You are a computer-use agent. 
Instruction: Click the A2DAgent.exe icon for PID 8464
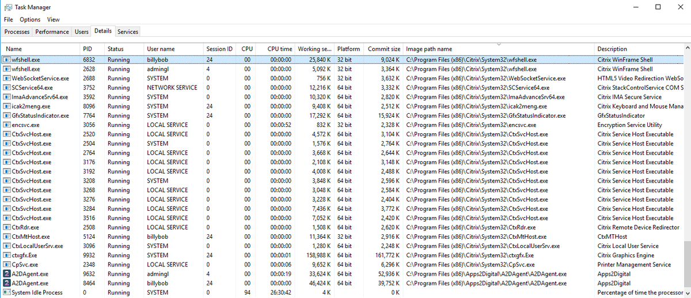tap(7, 283)
